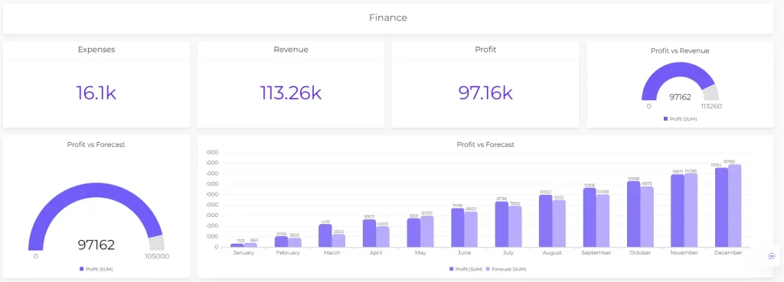The image size is (784, 282).
Task: Click the 2500 value label above March forecast
Action: 339,232
